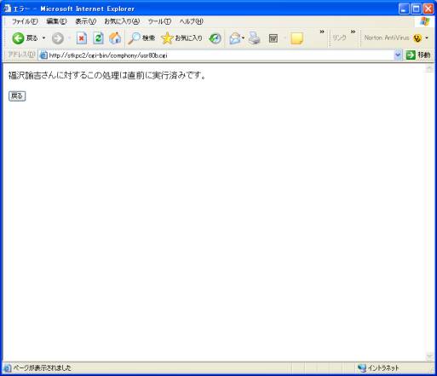The height and width of the screenshot is (376, 437).
Task: Open Search with magnifying glass icon
Action: click(x=141, y=38)
